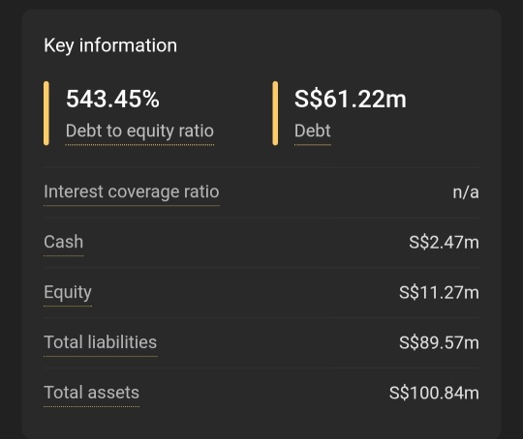This screenshot has width=523, height=439.
Task: Select the S$61.22m debt figure
Action: pos(351,99)
